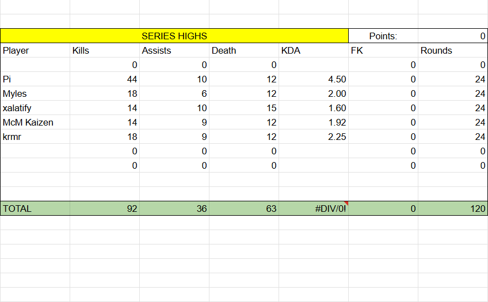
Task: Select the FK column header
Action: tap(384, 50)
